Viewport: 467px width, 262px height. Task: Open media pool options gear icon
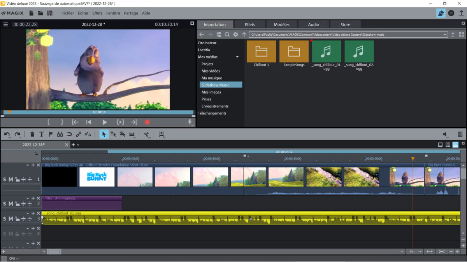[235, 35]
